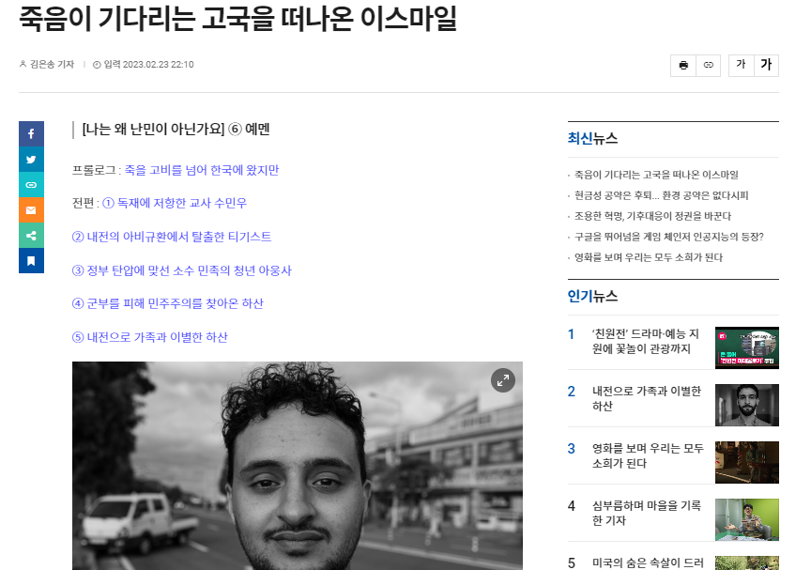Open link ② 내전의 아비규환에서 탈출한 티기스트

(172, 237)
